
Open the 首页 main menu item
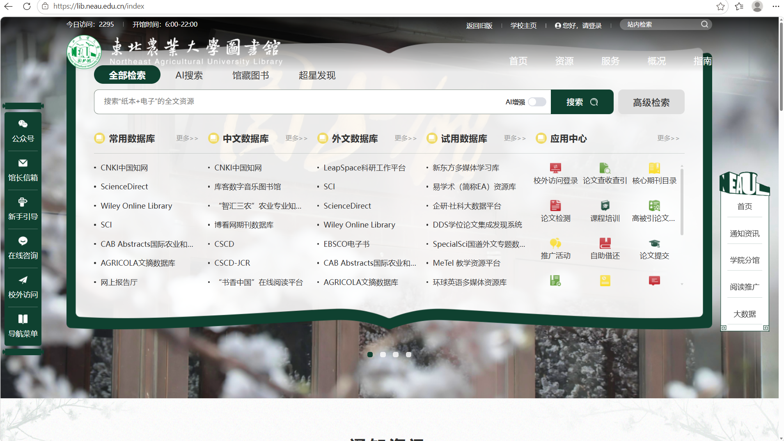click(x=518, y=61)
